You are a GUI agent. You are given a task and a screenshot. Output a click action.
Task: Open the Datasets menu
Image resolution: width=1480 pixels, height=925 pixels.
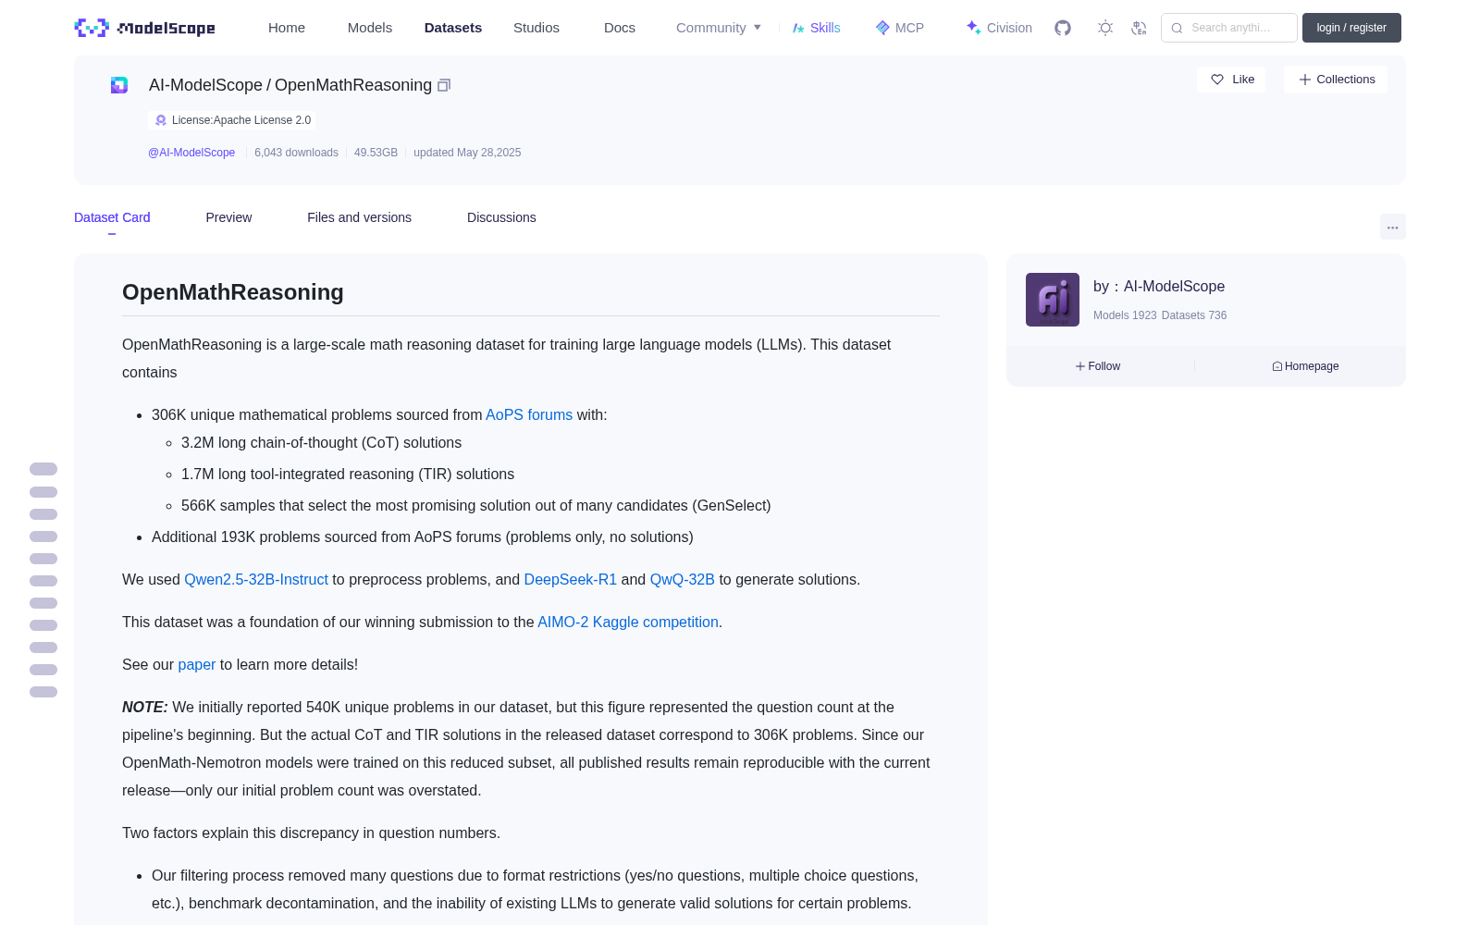pyautogui.click(x=453, y=28)
